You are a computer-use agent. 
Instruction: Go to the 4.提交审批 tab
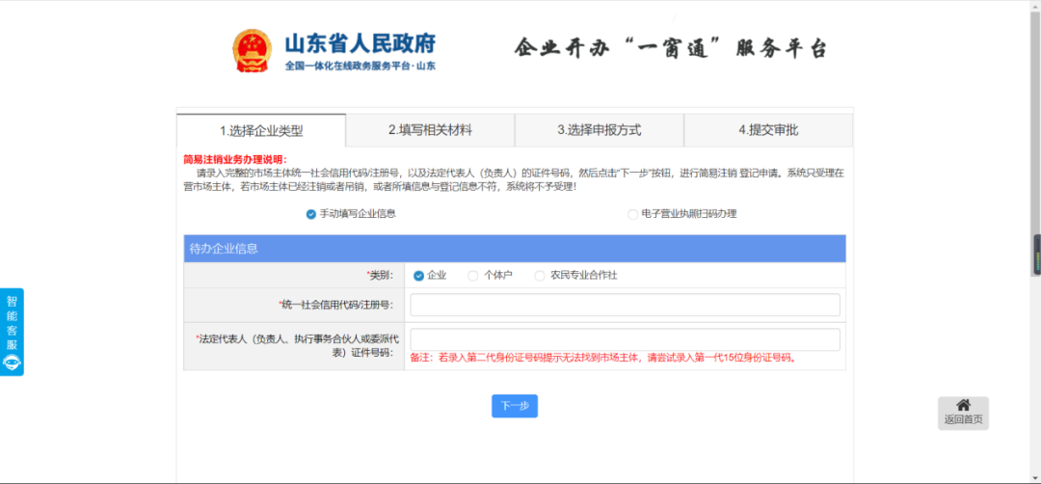(768, 130)
